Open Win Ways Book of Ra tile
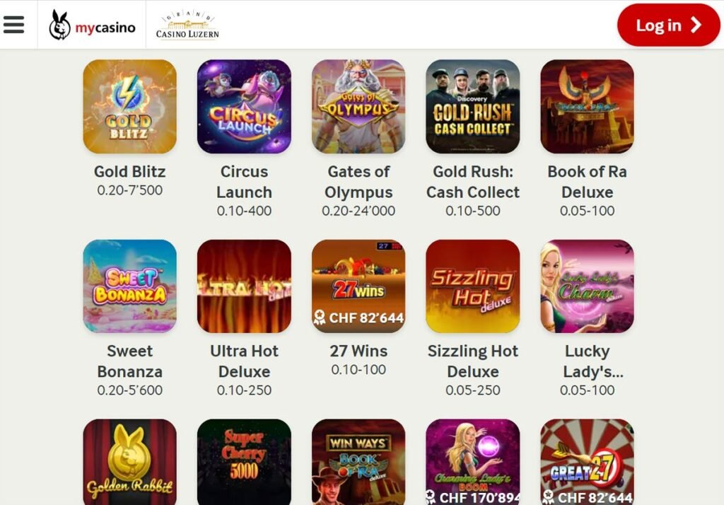Image resolution: width=724 pixels, height=505 pixels. pos(358,462)
